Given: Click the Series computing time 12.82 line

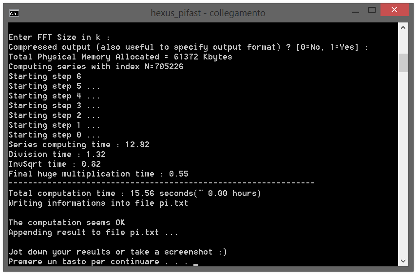Looking at the screenshot, I should (x=79, y=145).
